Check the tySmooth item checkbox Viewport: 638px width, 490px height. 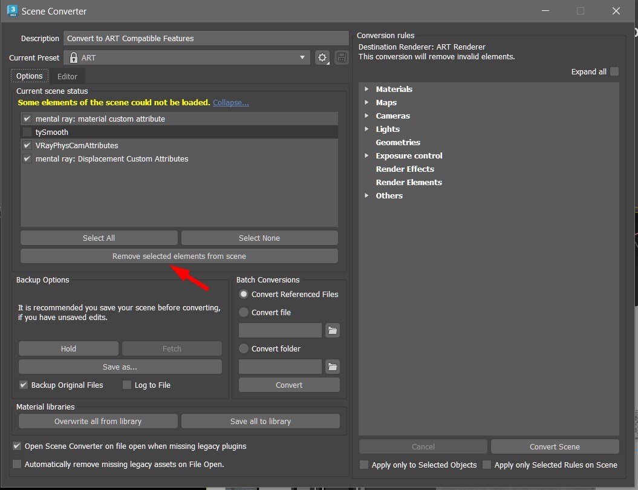point(27,132)
